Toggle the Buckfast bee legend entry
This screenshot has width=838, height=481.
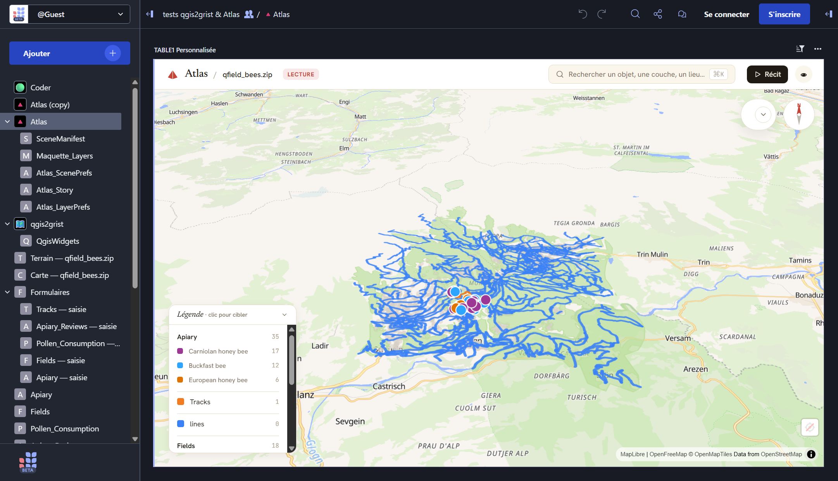tap(228, 365)
